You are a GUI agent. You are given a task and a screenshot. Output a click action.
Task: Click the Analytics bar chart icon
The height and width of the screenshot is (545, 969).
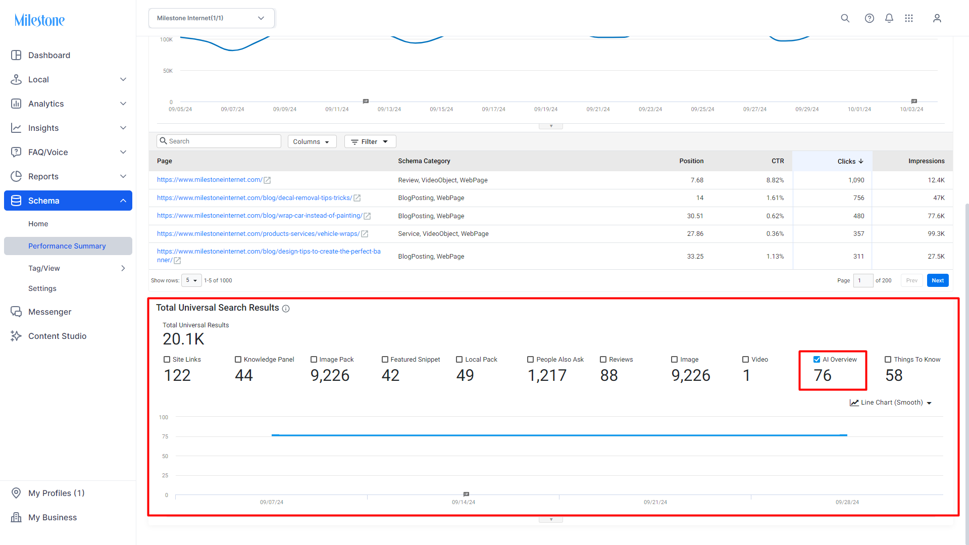(x=16, y=104)
